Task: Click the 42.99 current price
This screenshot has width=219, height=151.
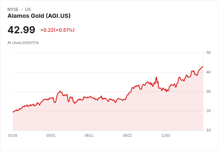Action: click(21, 30)
